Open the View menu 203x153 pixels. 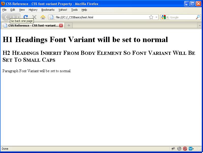tap(22, 10)
